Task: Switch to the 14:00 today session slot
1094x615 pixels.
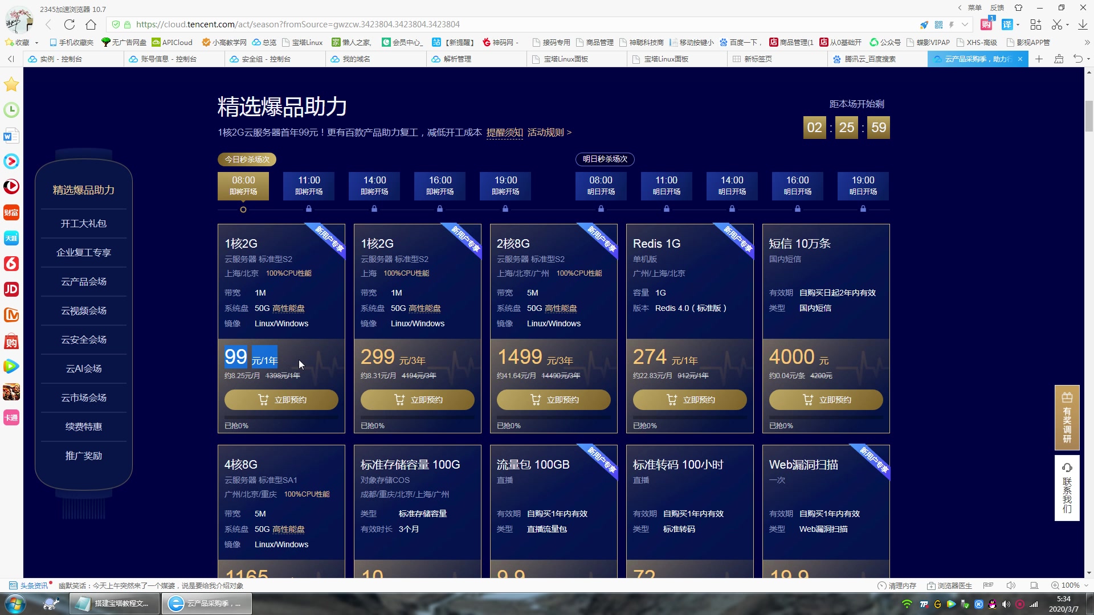Action: point(374,186)
